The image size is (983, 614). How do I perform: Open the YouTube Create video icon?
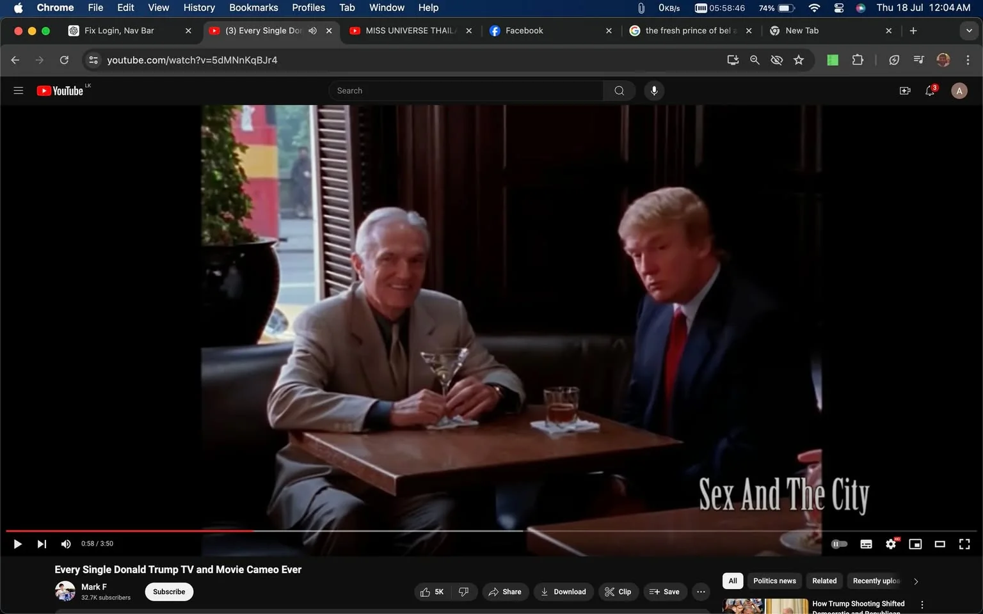point(905,91)
